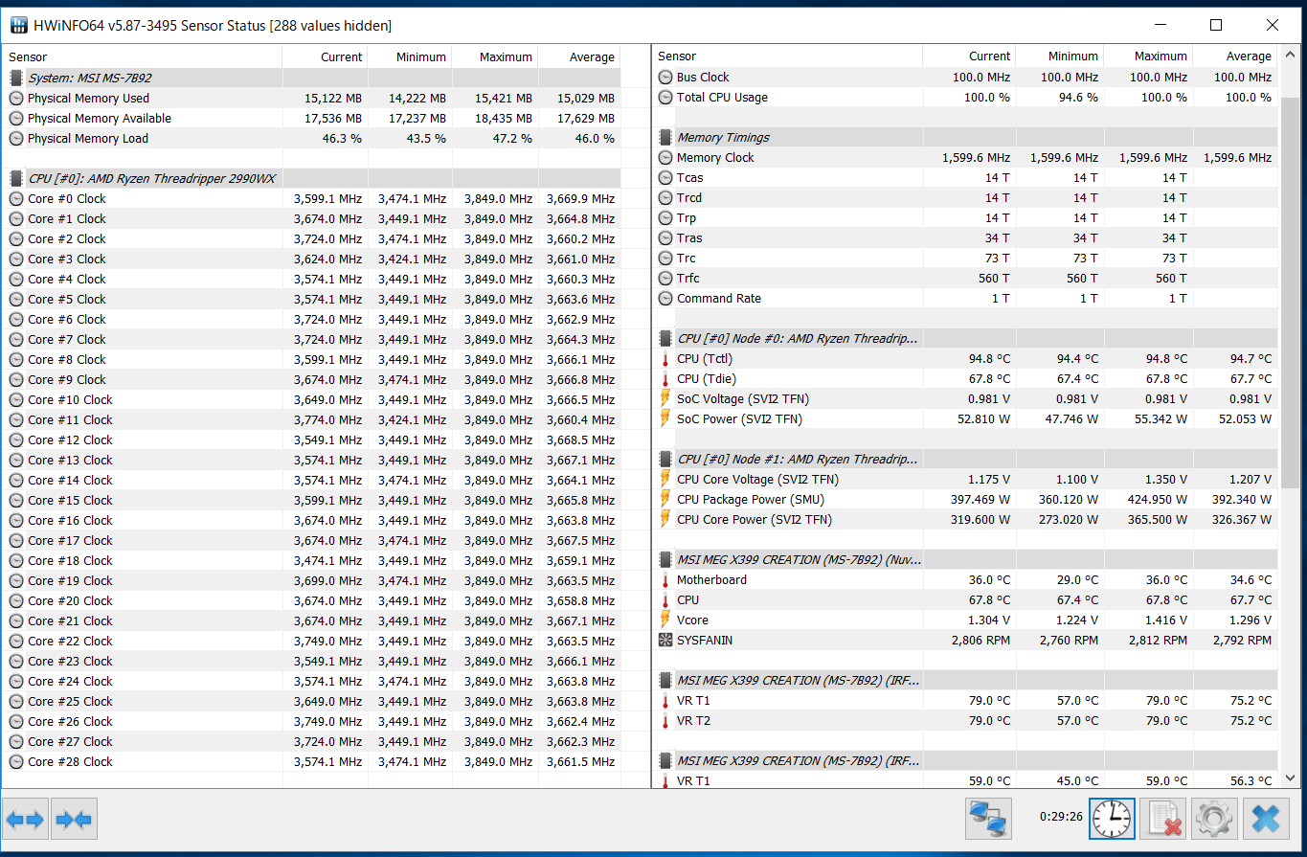This screenshot has height=857, width=1307.
Task: Click left pane Maximum column header
Action: click(494, 56)
